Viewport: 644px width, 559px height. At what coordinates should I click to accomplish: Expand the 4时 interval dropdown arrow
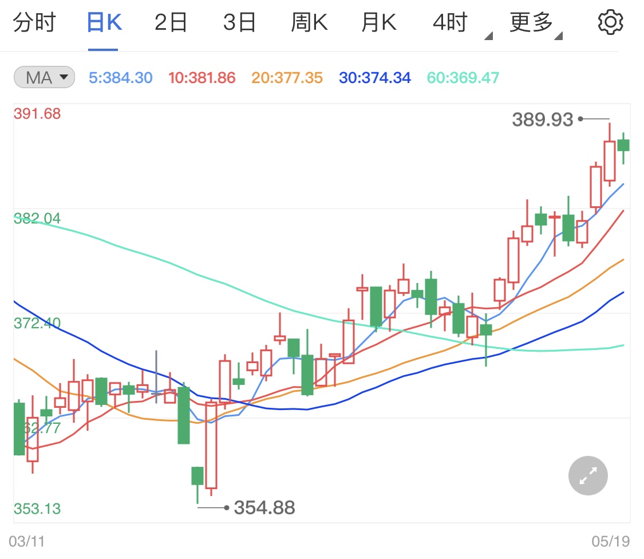click(x=489, y=34)
